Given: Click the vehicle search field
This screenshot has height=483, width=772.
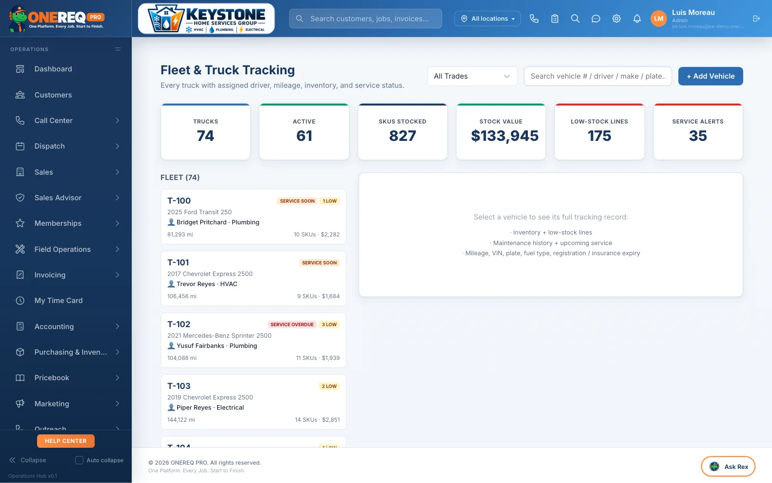Looking at the screenshot, I should [x=598, y=76].
